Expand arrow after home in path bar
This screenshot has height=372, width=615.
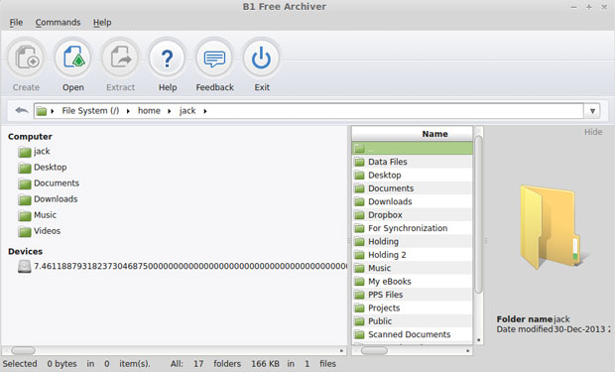(169, 111)
